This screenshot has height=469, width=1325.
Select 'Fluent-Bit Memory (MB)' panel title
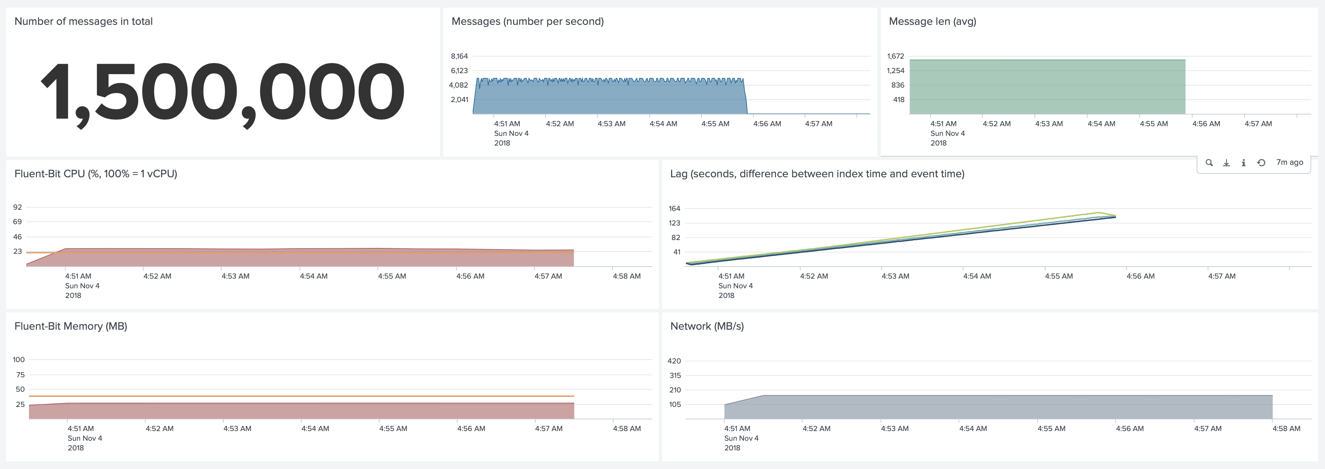coord(71,326)
